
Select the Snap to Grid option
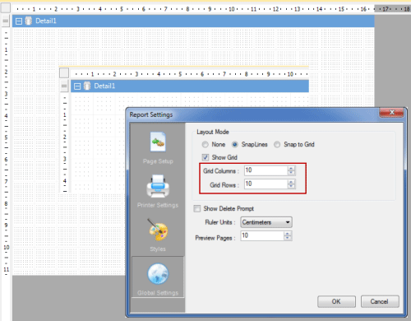click(x=277, y=144)
